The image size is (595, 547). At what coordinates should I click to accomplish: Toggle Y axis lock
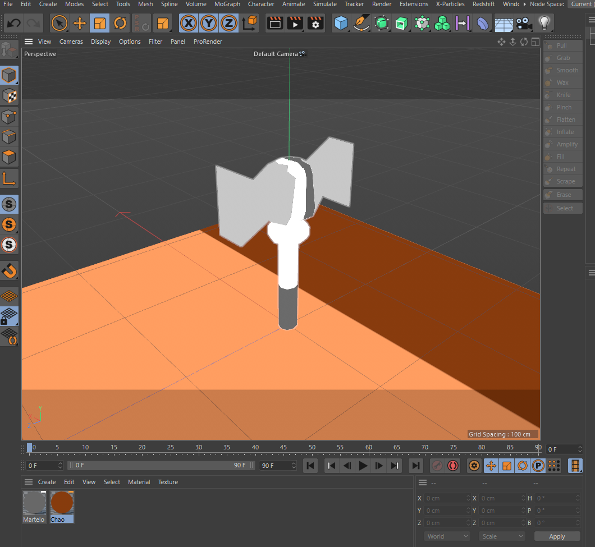[x=209, y=24]
